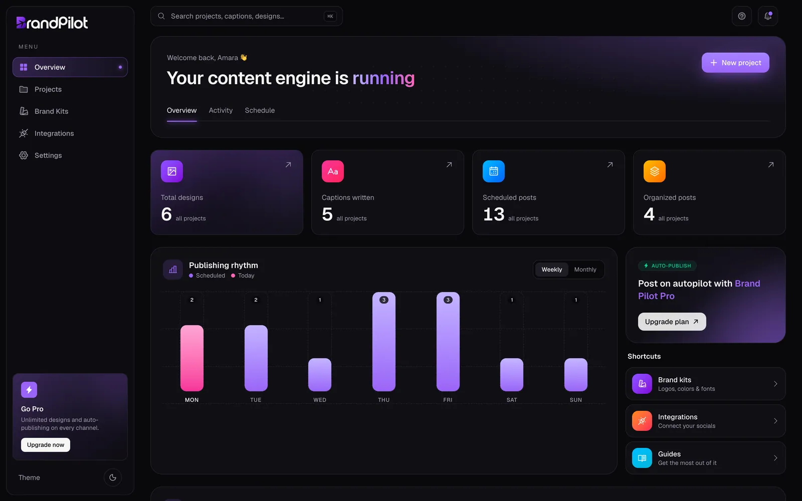This screenshot has width=802, height=501.
Task: Switch to the Schedule tab
Action: click(260, 110)
